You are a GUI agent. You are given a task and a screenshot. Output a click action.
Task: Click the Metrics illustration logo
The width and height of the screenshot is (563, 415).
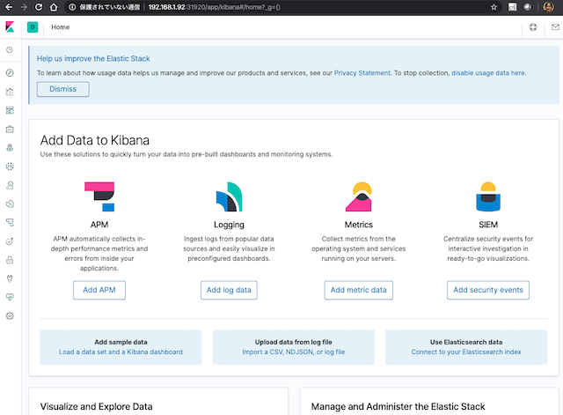point(359,196)
